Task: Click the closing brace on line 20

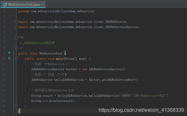Action: tap(19, 111)
